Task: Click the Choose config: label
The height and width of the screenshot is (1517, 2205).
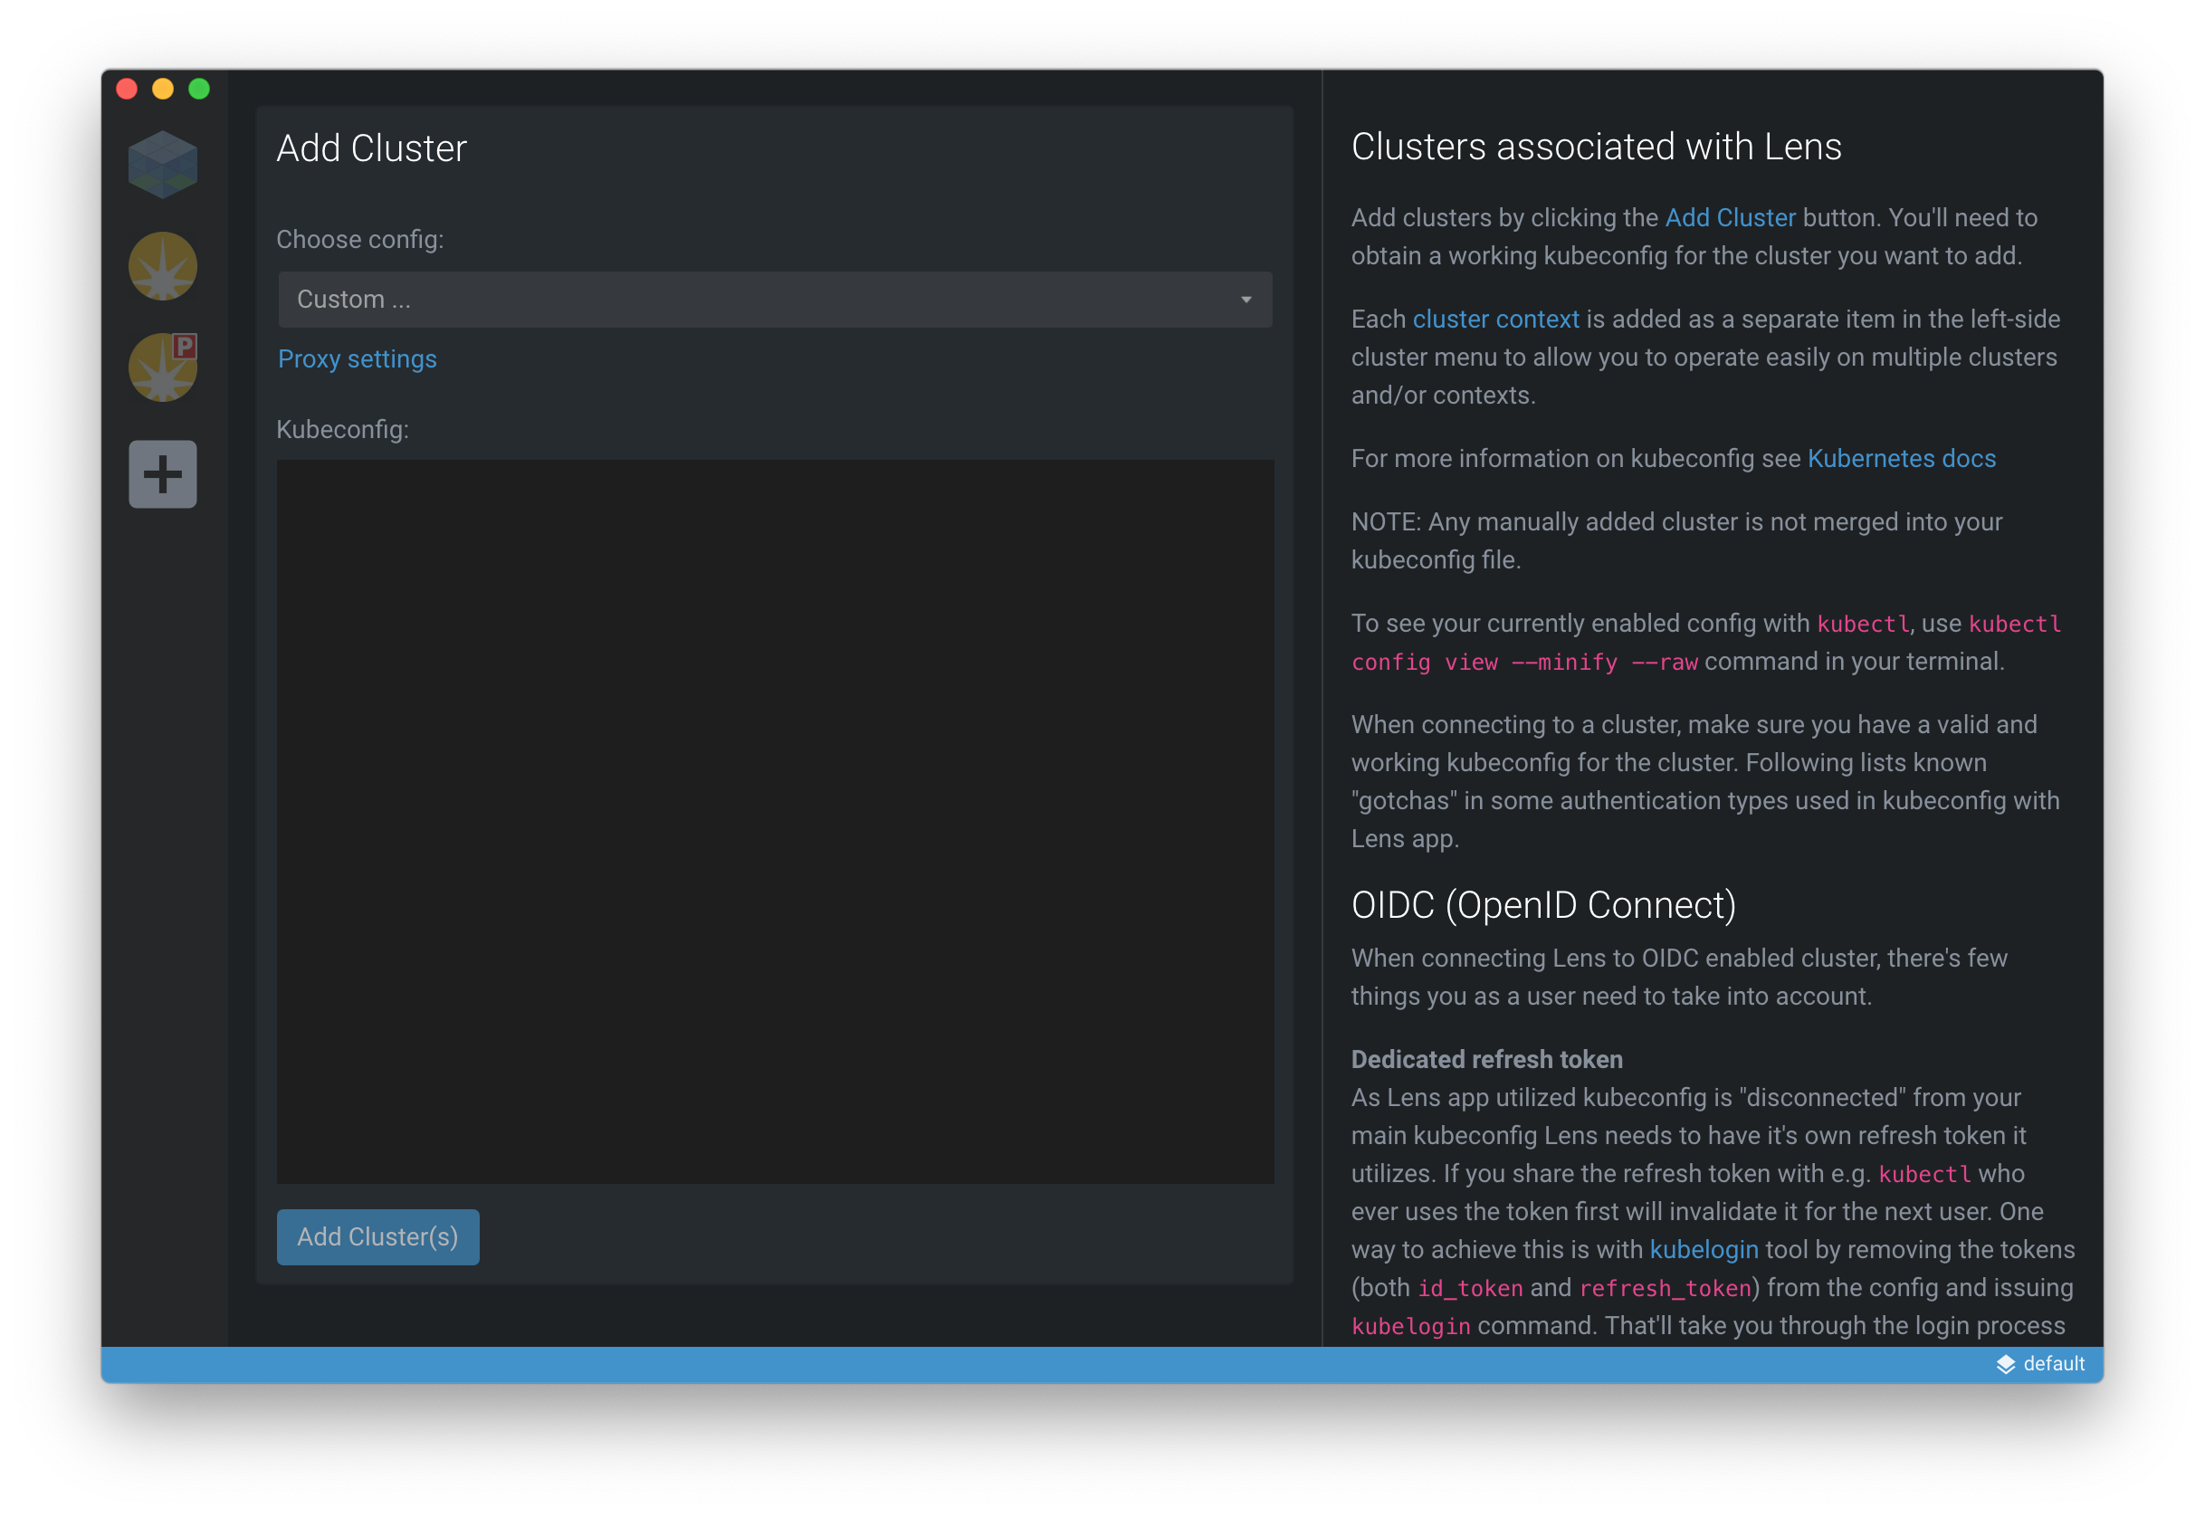Action: [x=359, y=240]
